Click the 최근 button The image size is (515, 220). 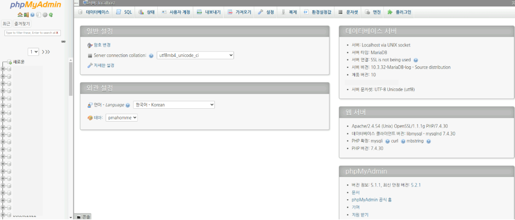(x=6, y=24)
